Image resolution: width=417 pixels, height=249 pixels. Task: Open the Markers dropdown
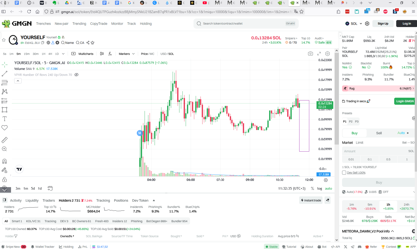tap(127, 54)
